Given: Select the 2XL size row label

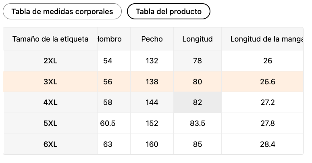Looking at the screenshot, I should (x=50, y=61).
